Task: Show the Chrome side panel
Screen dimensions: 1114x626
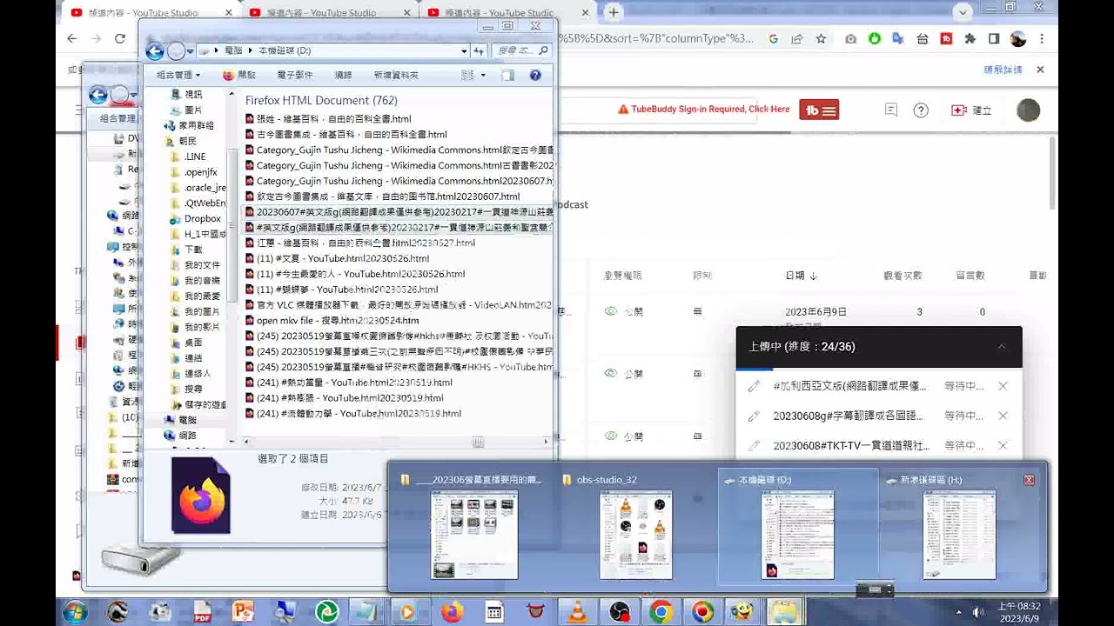Action: pos(994,39)
